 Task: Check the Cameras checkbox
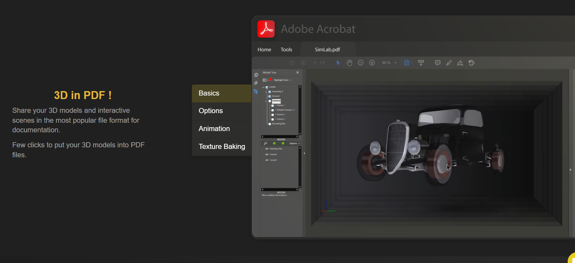(270, 101)
